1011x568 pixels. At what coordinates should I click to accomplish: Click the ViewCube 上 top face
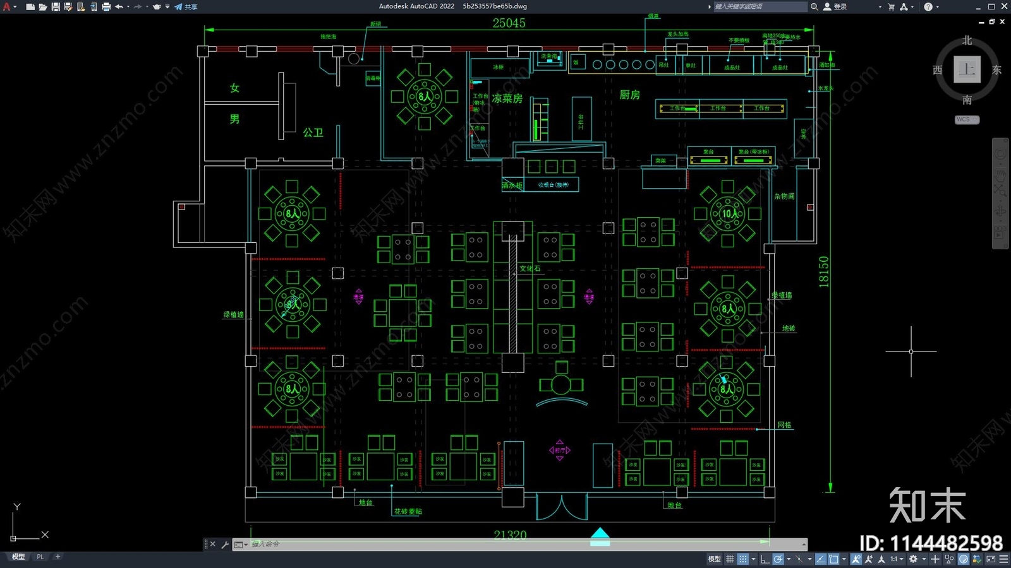(967, 69)
